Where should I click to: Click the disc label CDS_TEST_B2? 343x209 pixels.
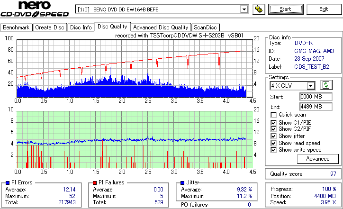pyautogui.click(x=312, y=66)
